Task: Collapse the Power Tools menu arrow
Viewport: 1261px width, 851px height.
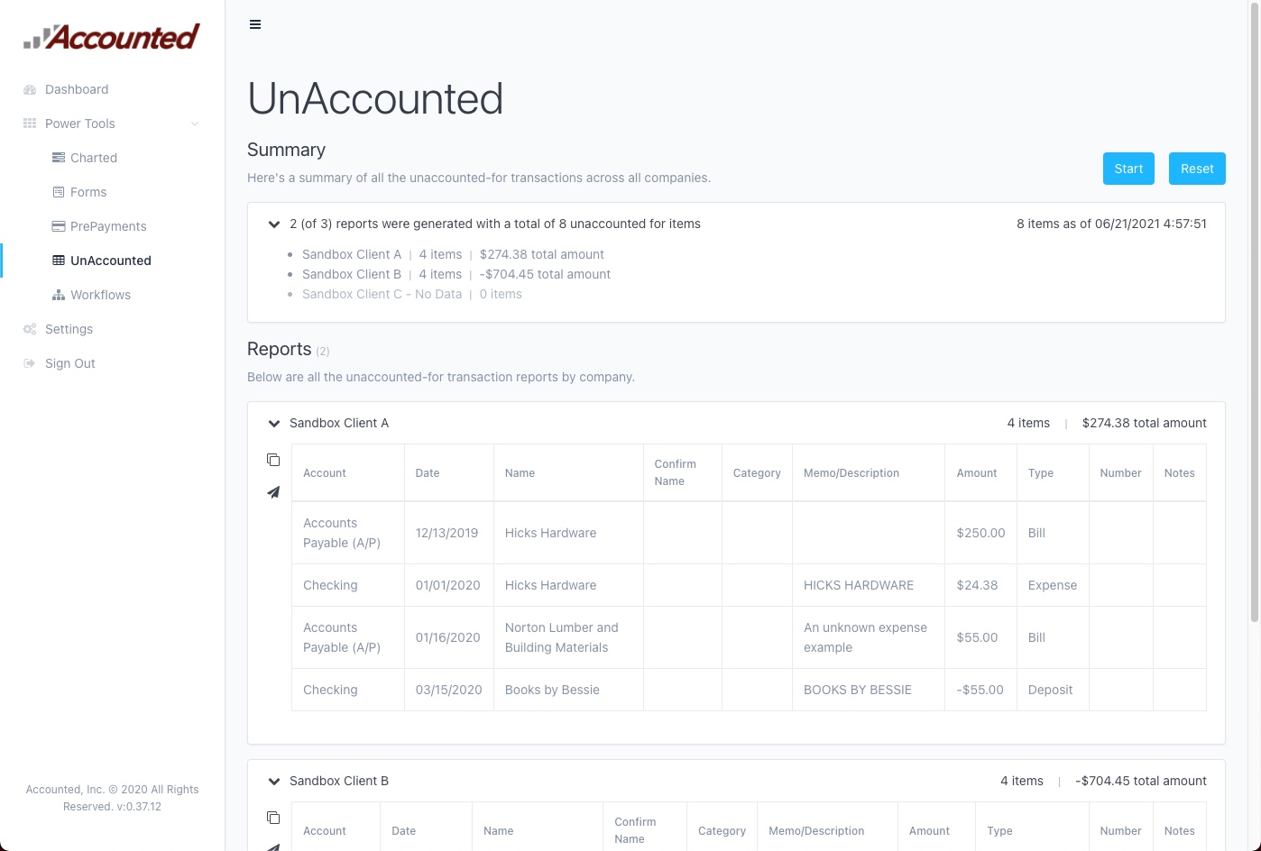Action: pos(195,124)
